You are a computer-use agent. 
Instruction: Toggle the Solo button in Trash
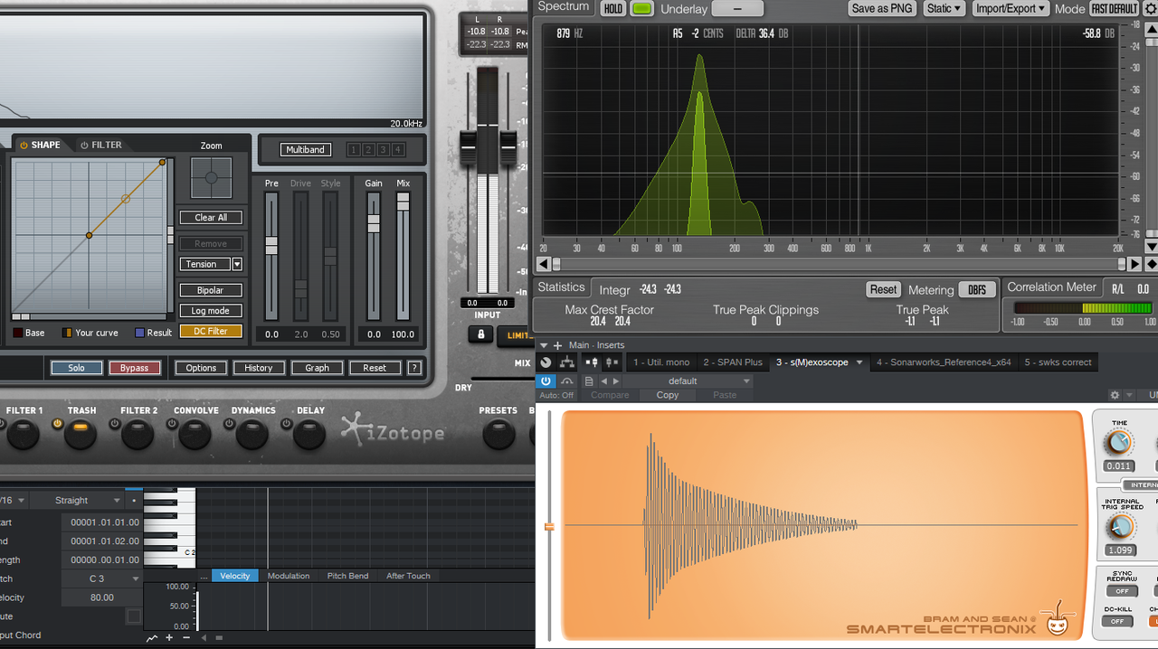76,368
